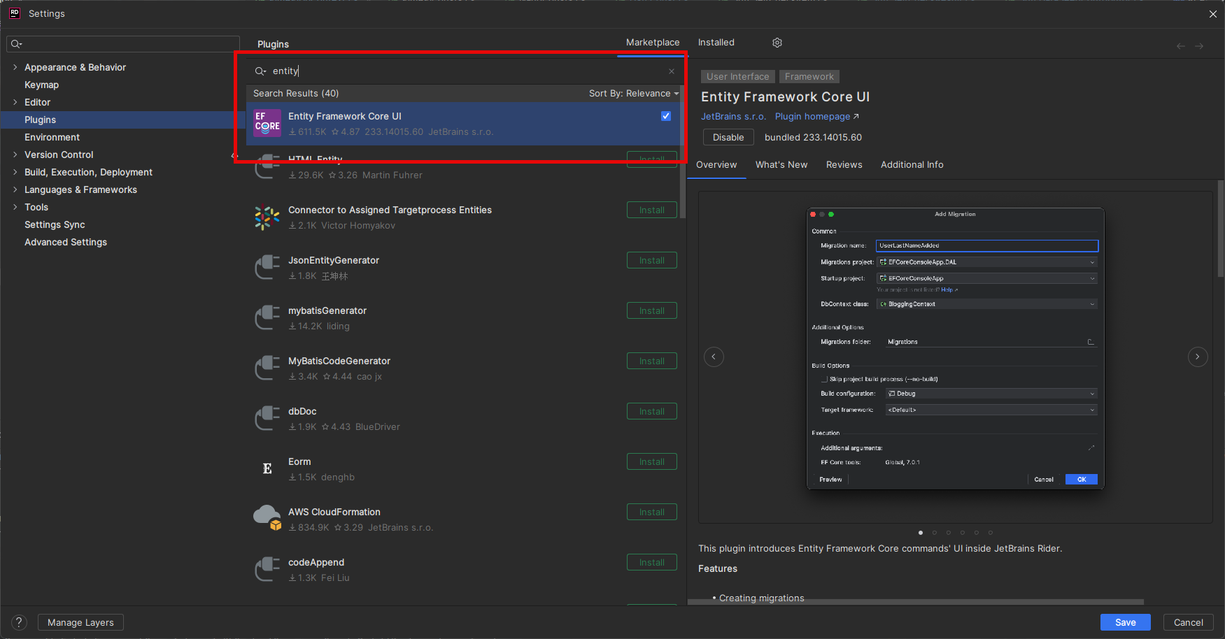Screen dimensions: 1225x639
Task: Install the JsonEntityGenerator plugin
Action: click(x=652, y=261)
